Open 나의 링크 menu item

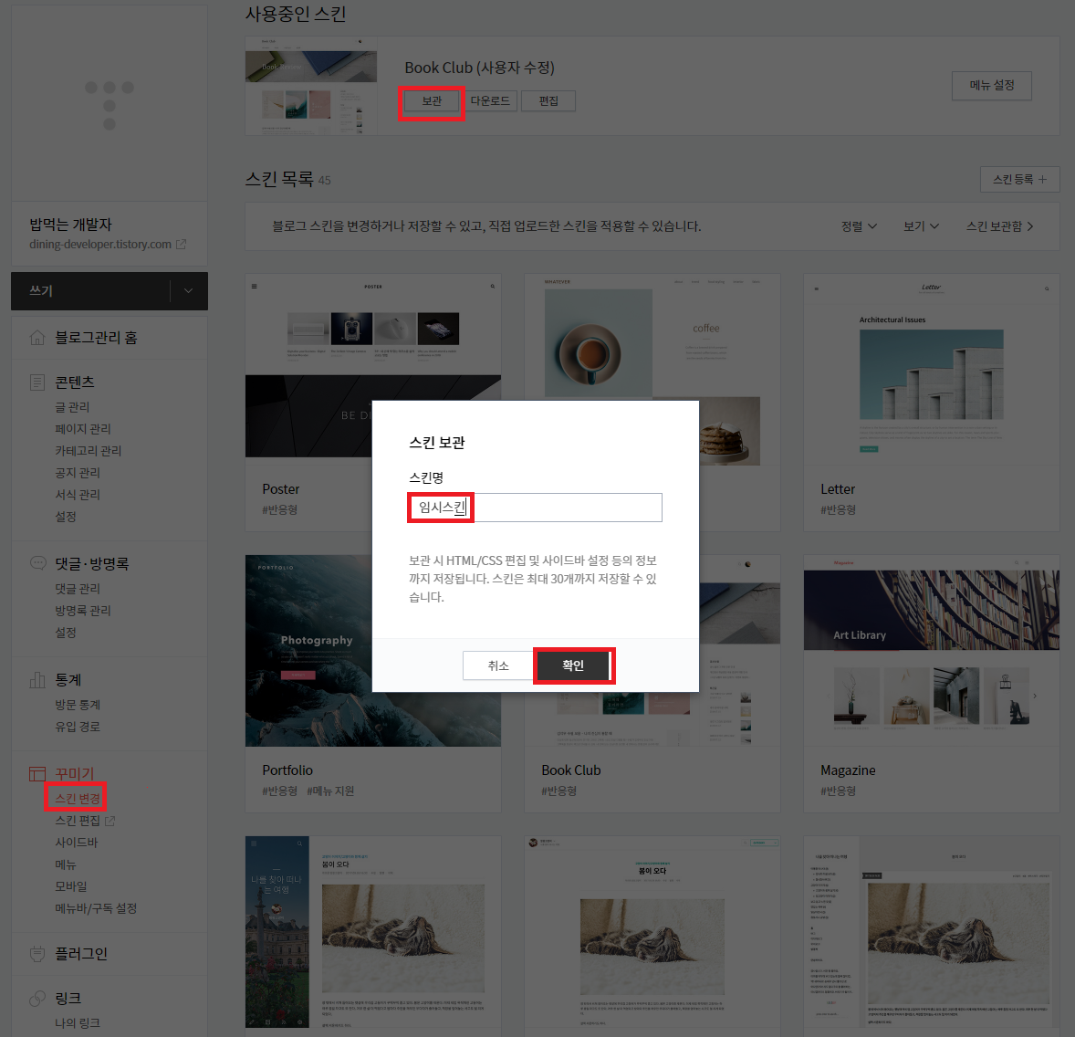[x=78, y=1023]
